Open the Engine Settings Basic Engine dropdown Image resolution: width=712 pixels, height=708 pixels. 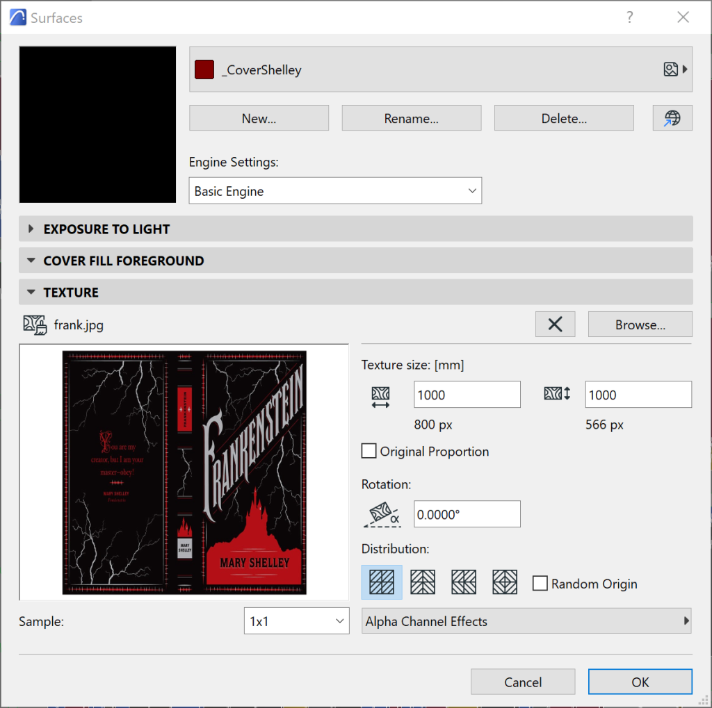pyautogui.click(x=335, y=190)
